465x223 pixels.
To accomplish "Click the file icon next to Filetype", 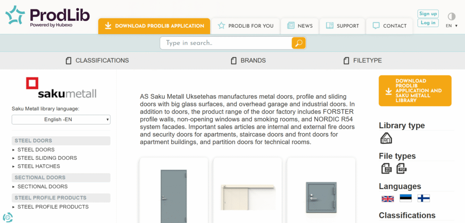I will click(346, 61).
